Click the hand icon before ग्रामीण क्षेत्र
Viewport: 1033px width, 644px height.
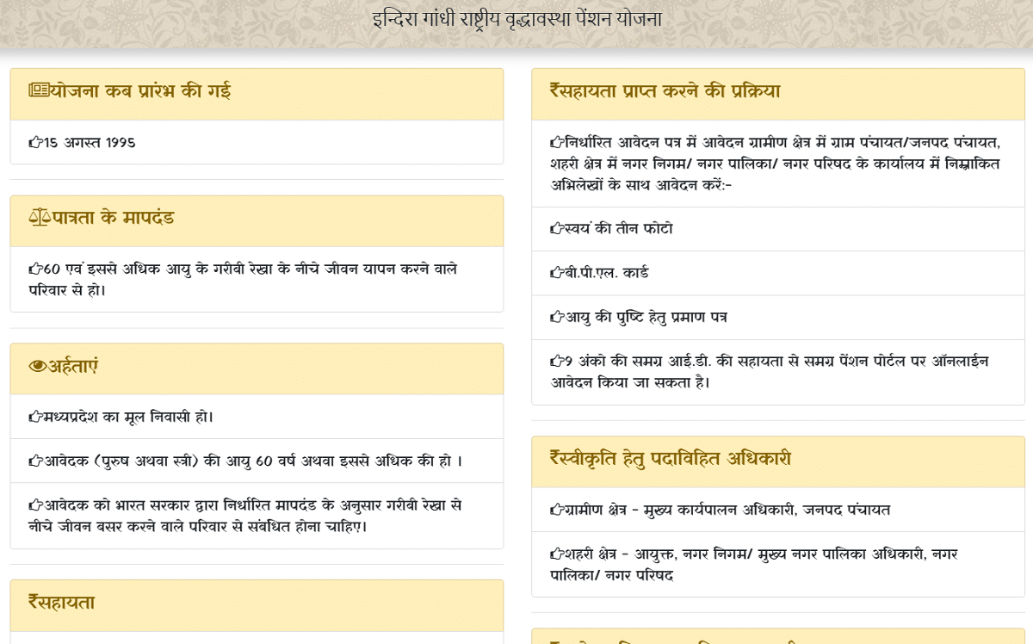pos(557,511)
